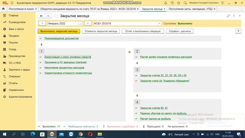
Task: Open the Продажи section
Action: point(14,36)
